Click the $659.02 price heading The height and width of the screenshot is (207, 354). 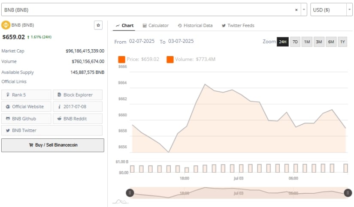click(x=14, y=37)
